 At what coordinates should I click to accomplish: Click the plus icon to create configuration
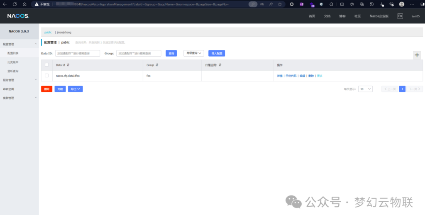point(417,55)
